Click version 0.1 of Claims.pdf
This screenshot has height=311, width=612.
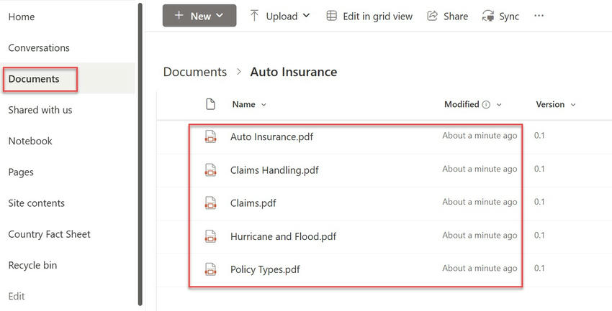point(539,202)
